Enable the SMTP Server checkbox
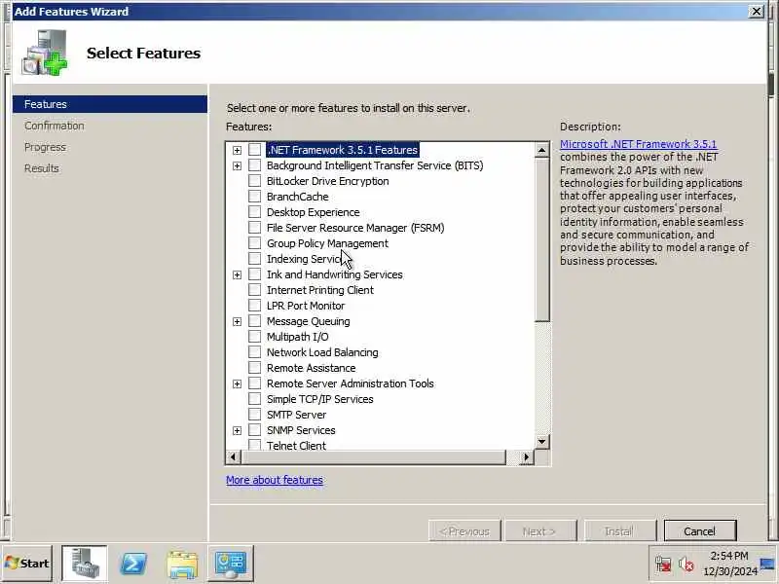The height and width of the screenshot is (584, 779). click(x=254, y=415)
